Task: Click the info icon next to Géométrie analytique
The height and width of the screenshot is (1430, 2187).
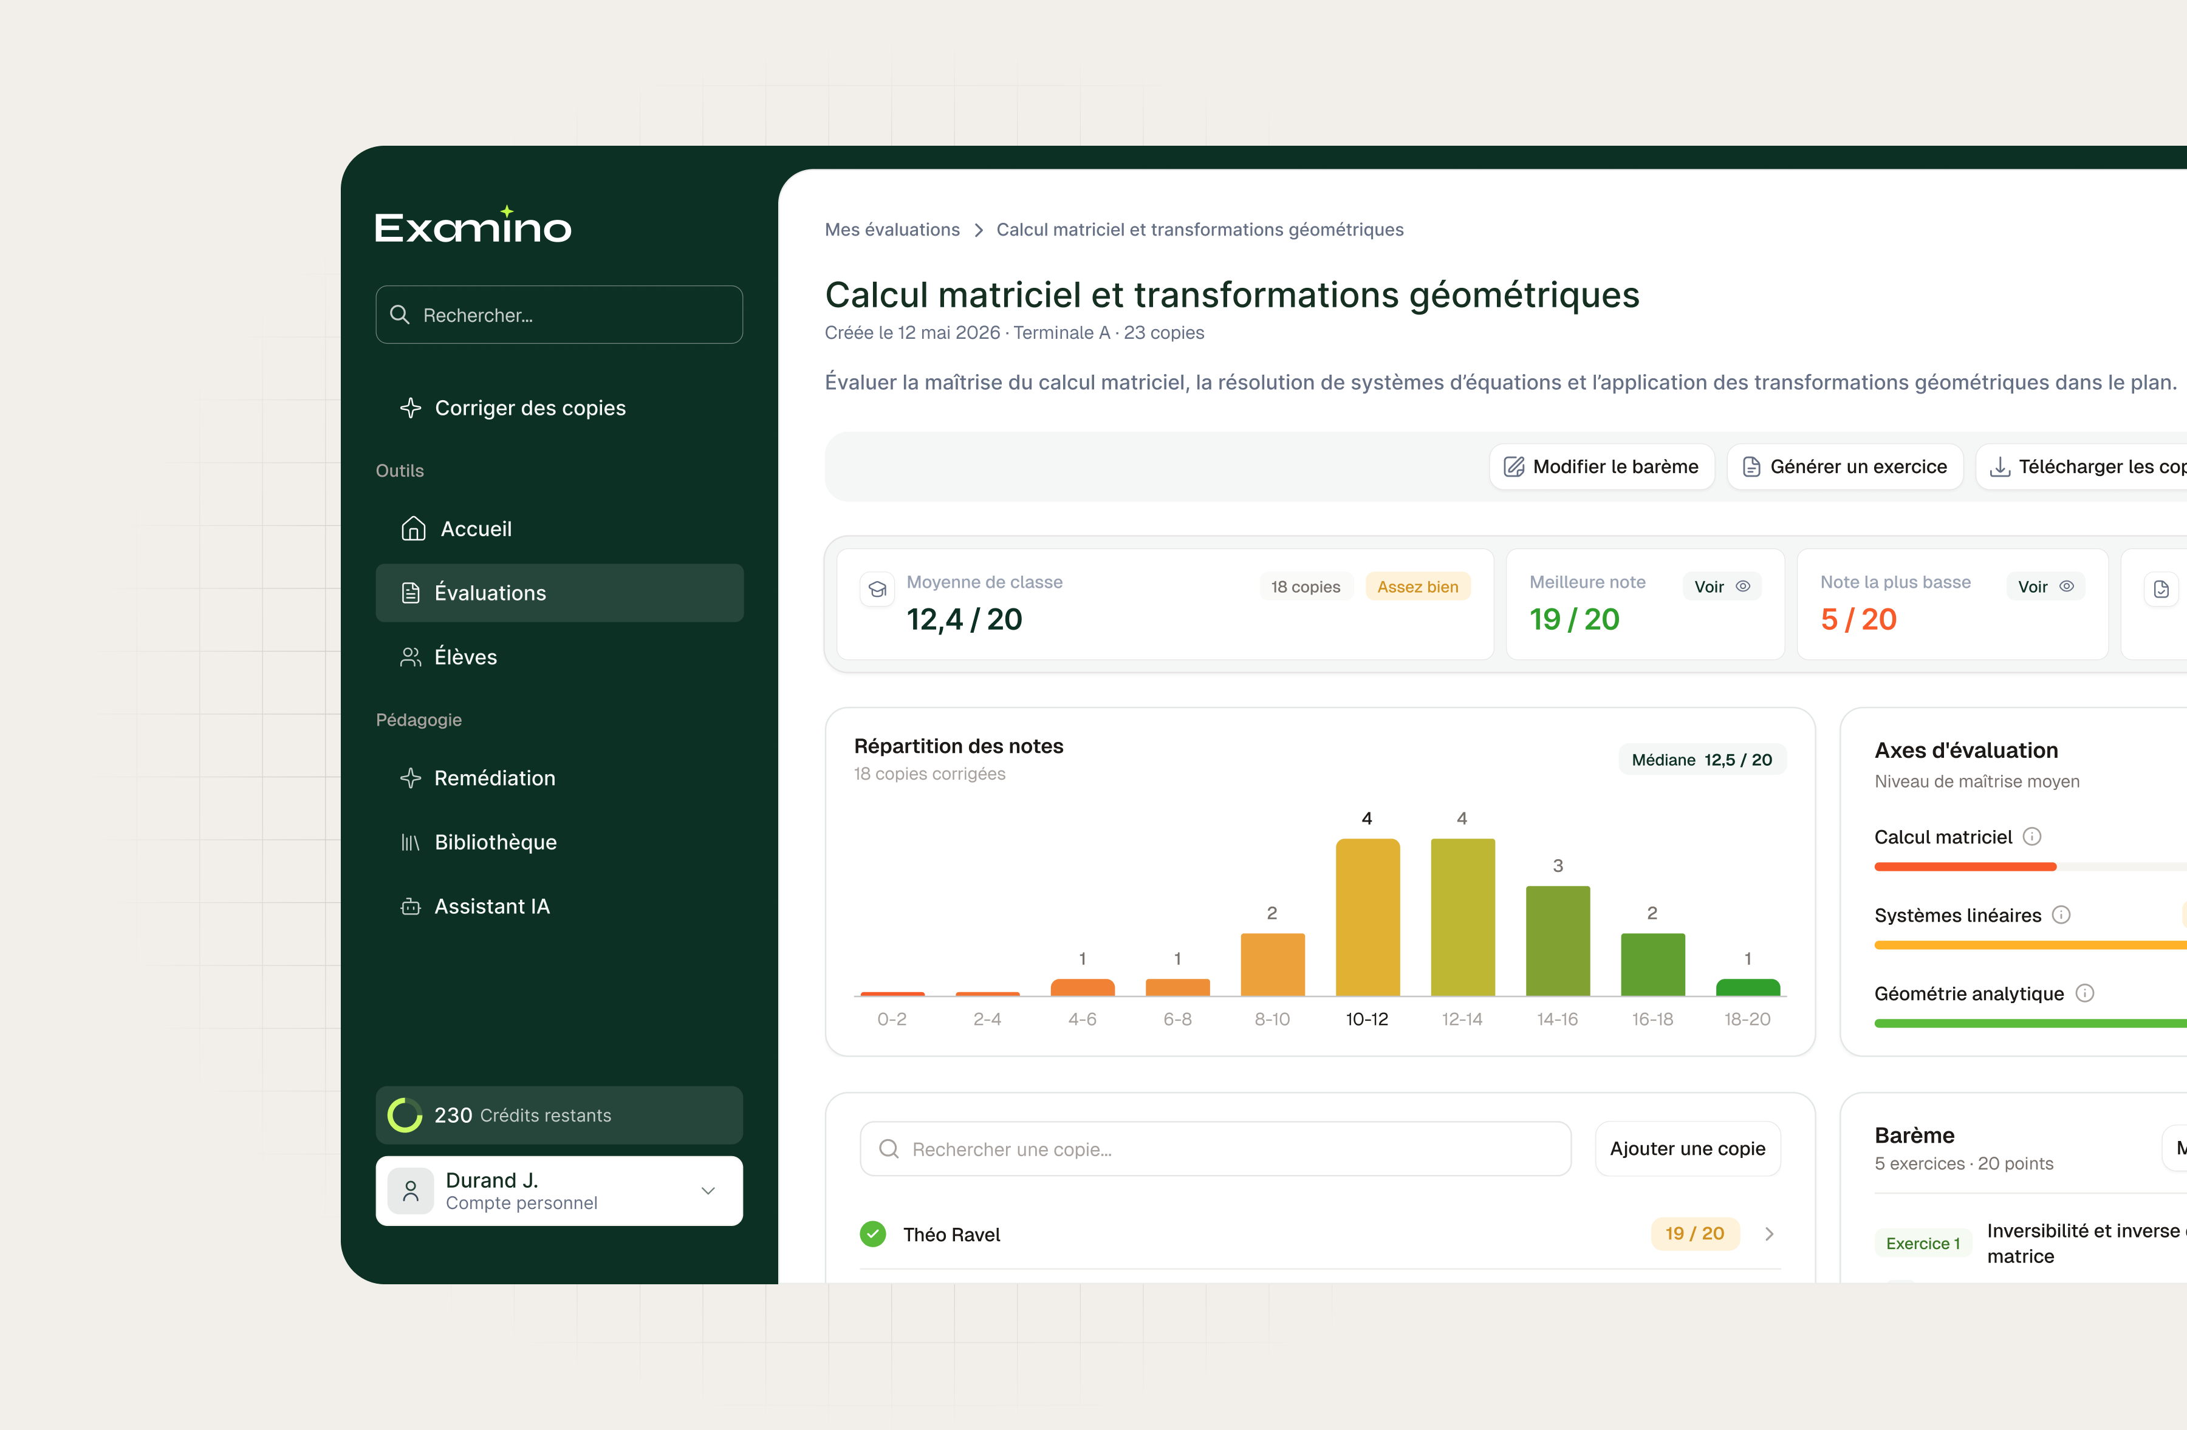Action: click(2085, 993)
